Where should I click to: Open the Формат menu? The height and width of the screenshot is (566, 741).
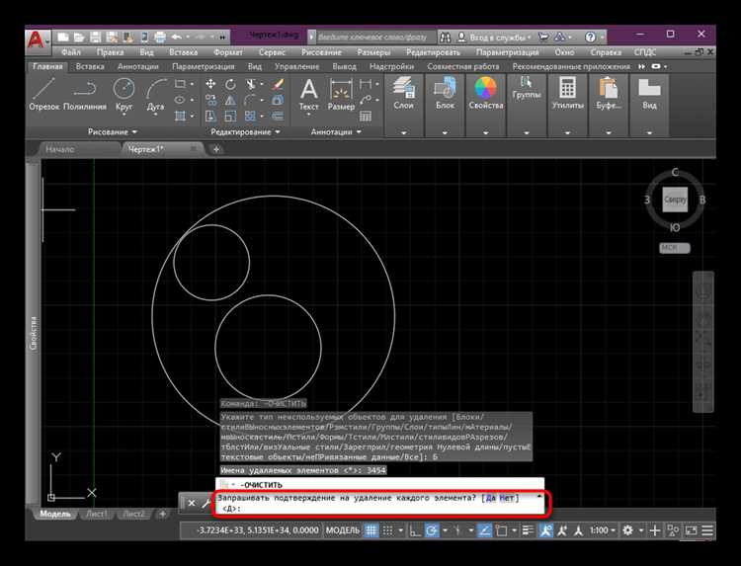228,51
